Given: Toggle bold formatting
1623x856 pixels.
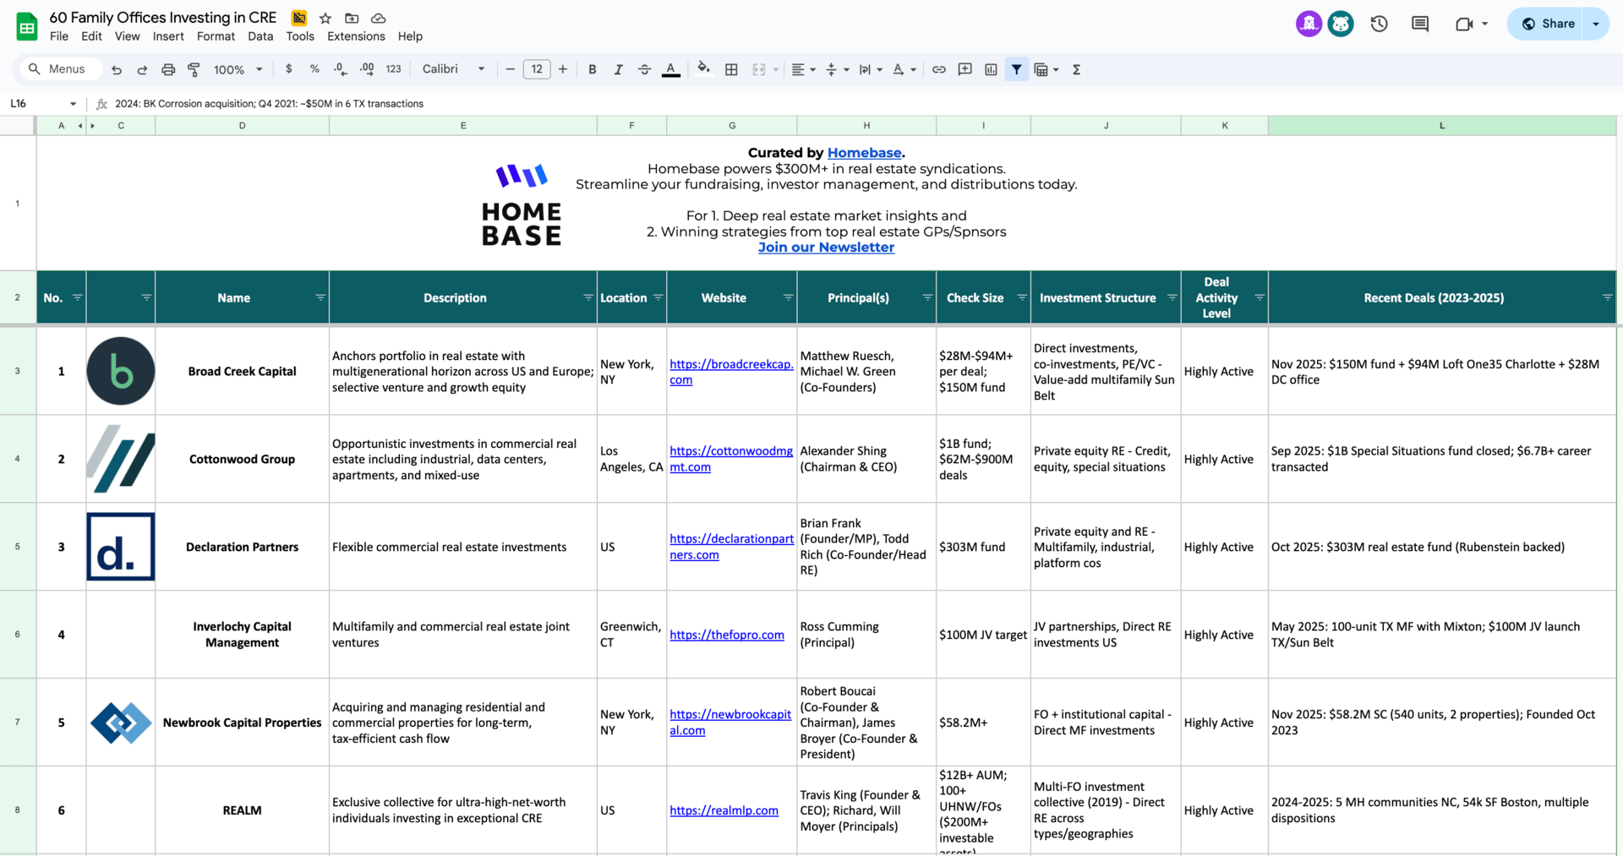Looking at the screenshot, I should (x=592, y=69).
